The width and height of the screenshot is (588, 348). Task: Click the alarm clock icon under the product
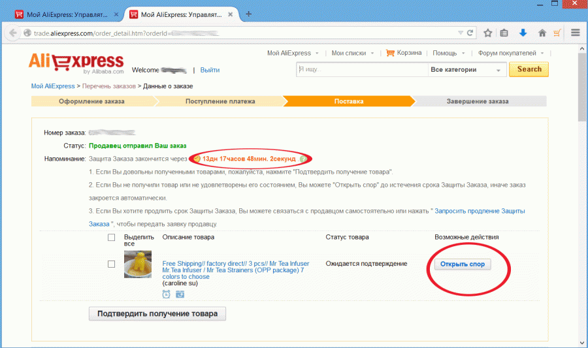(x=166, y=294)
